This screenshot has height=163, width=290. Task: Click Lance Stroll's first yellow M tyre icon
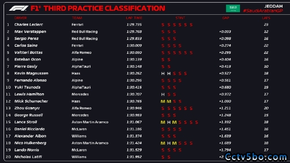pos(163,122)
